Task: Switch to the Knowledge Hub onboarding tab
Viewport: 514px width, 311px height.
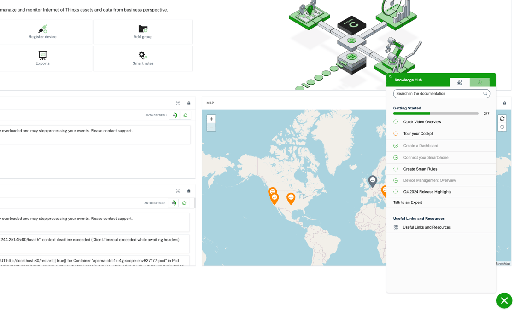Action: (x=460, y=82)
